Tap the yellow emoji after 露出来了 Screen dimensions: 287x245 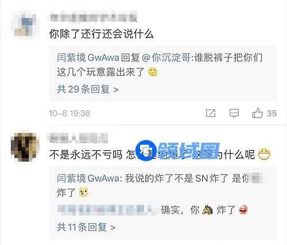(x=152, y=72)
